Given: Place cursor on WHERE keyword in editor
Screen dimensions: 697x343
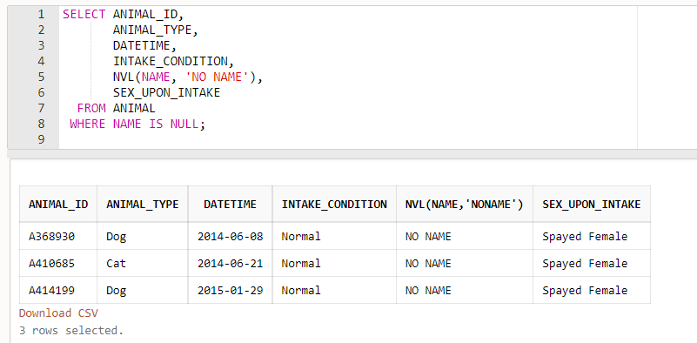Looking at the screenshot, I should point(88,124).
